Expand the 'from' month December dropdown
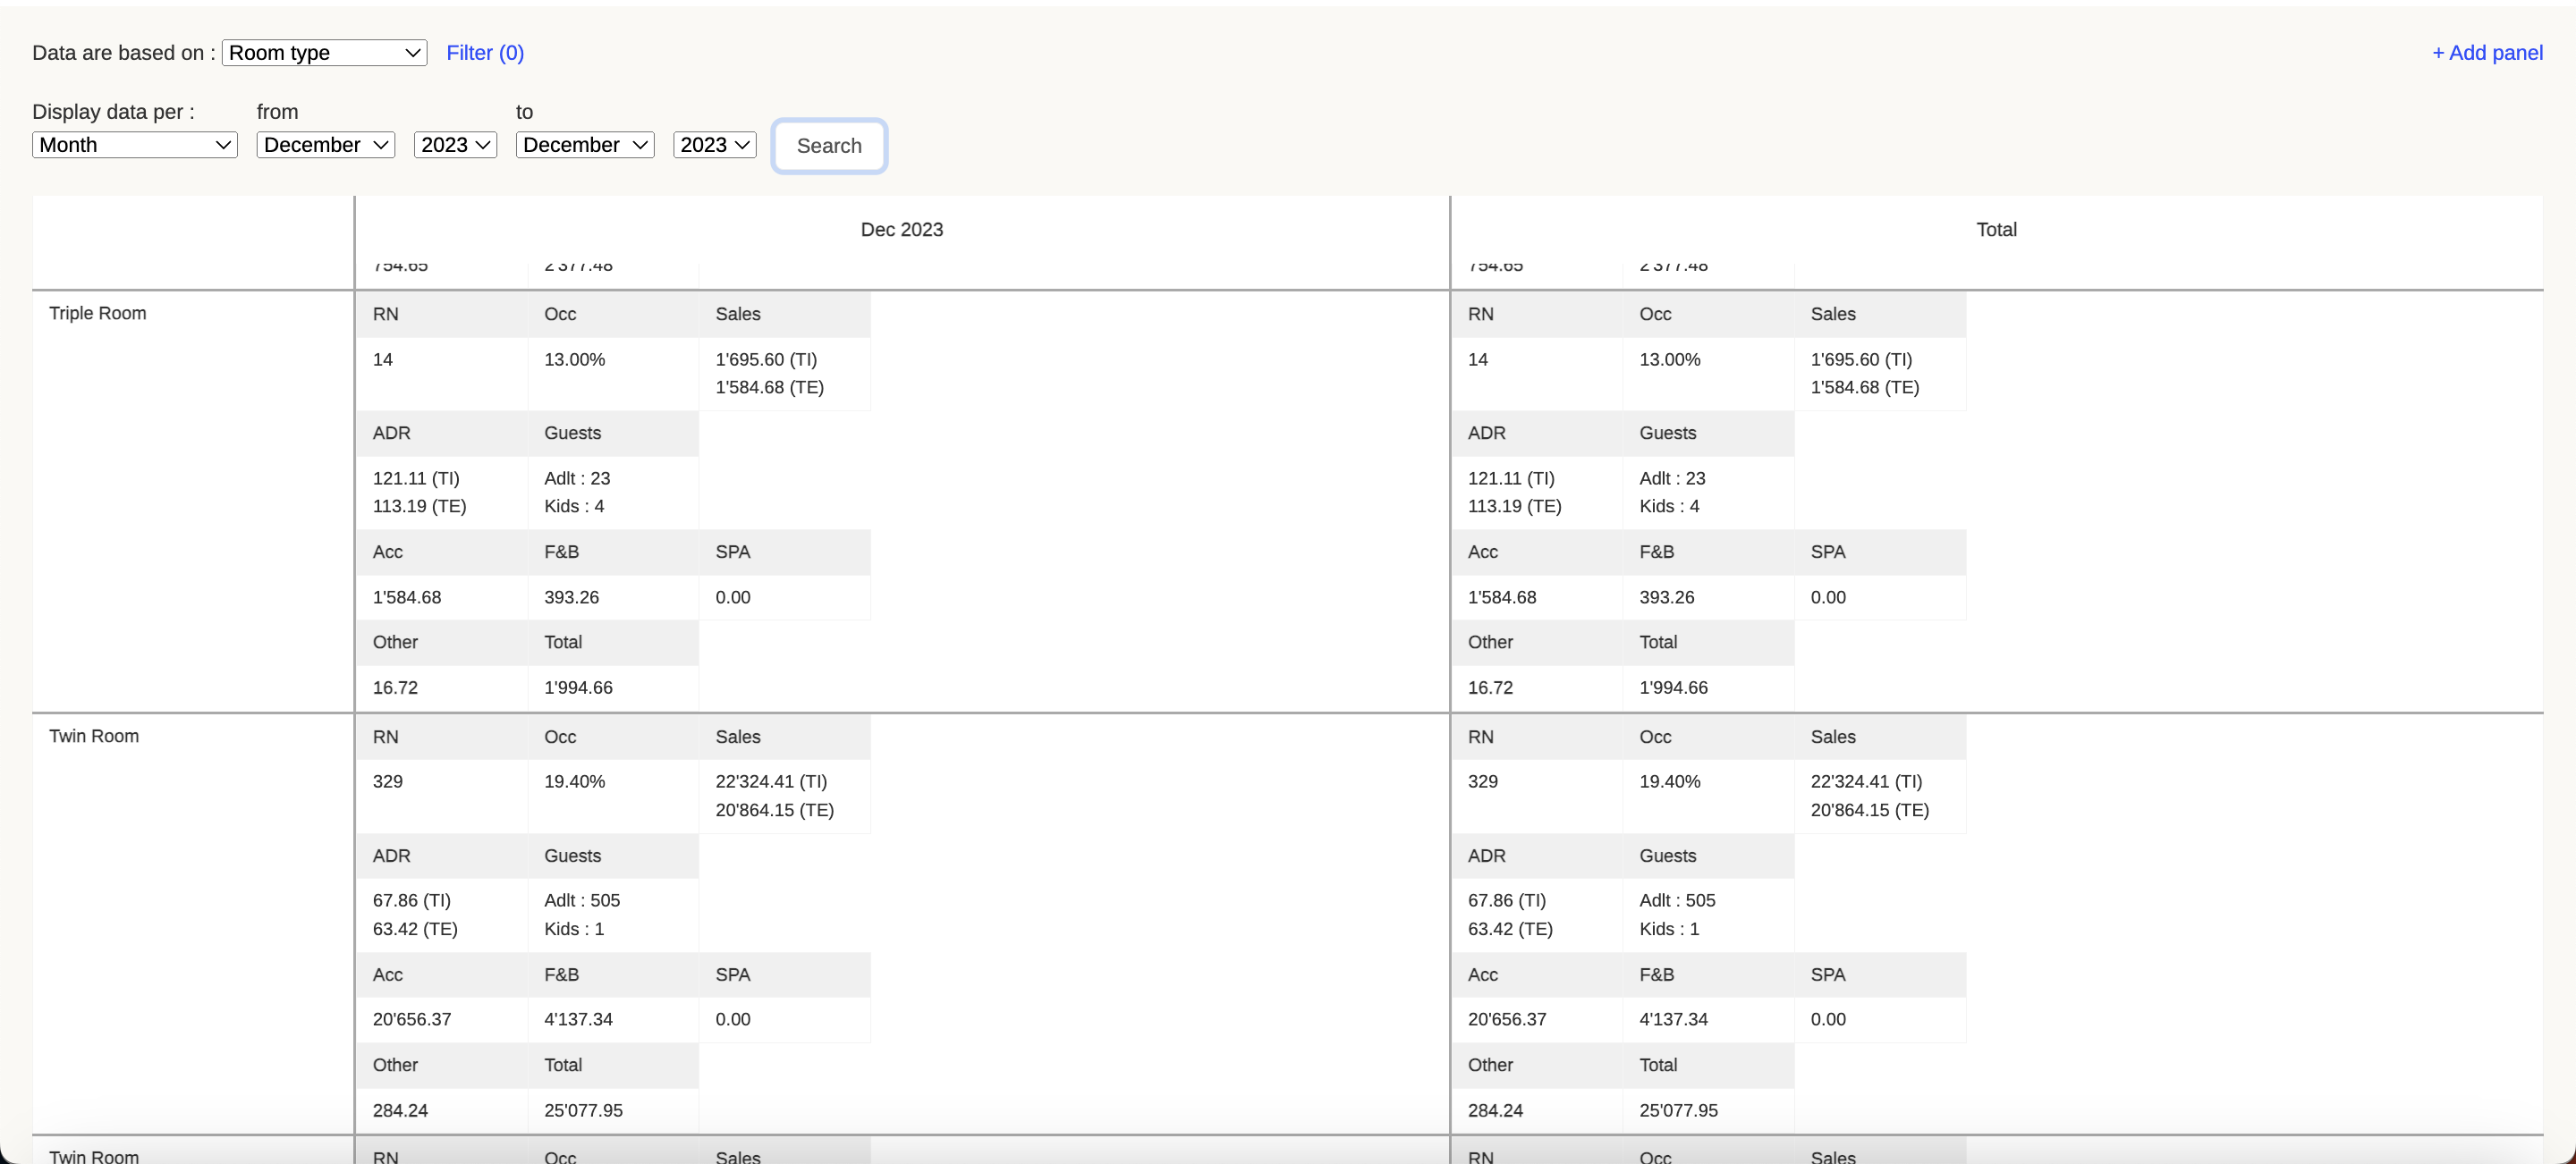 (x=325, y=145)
